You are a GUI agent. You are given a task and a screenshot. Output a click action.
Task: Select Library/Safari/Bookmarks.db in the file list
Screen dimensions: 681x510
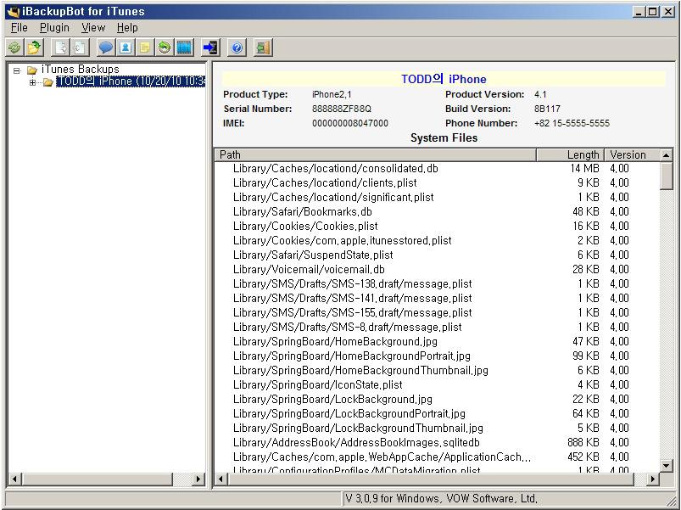tap(302, 212)
